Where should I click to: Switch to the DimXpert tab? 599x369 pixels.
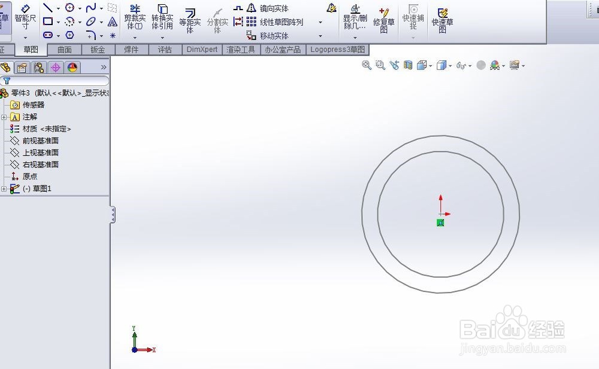202,50
